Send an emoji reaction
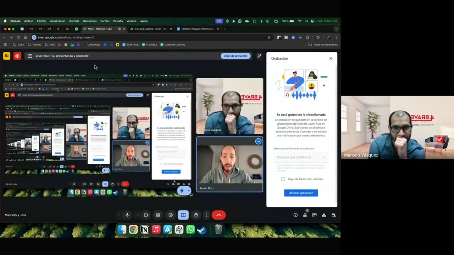 [171, 215]
